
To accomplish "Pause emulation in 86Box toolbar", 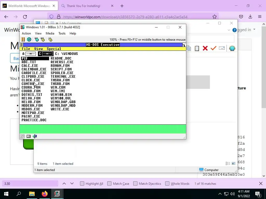I will [x=23, y=39].
